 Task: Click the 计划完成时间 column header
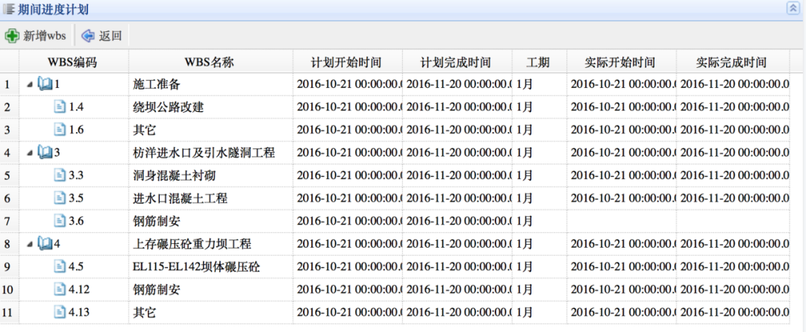pos(457,62)
